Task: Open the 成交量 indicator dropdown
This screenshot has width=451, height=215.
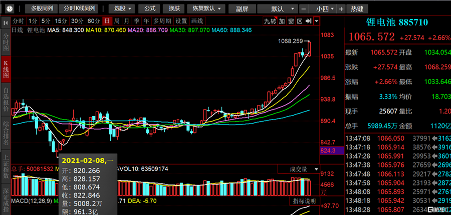Action: 299,169
